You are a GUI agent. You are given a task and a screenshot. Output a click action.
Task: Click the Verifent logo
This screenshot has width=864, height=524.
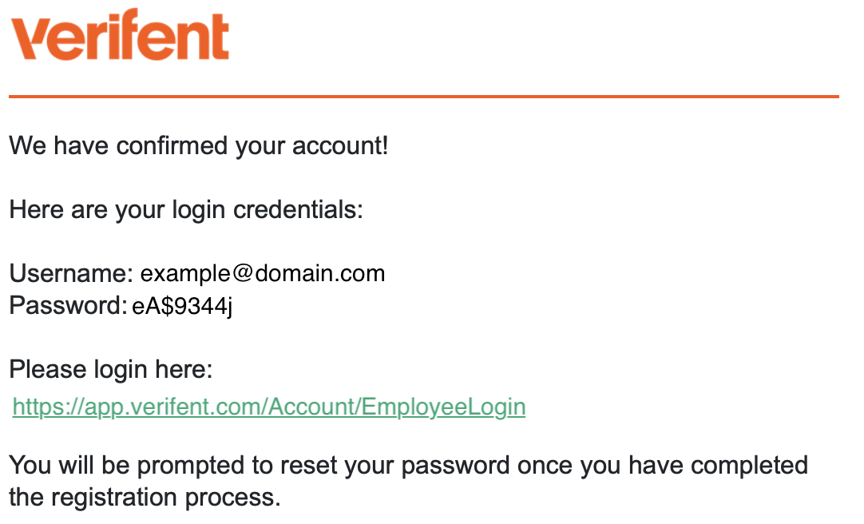[x=120, y=37]
